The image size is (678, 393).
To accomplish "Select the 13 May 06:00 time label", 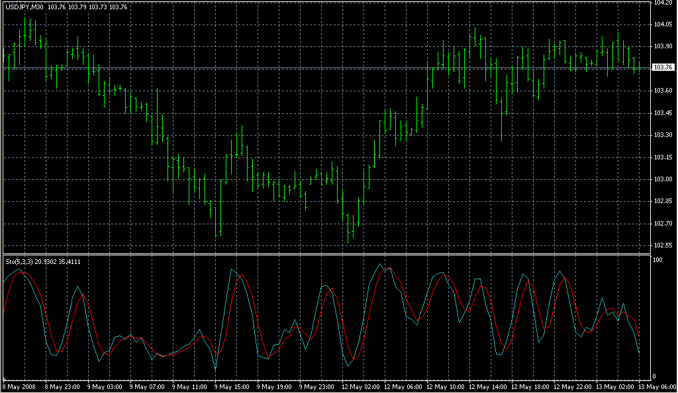I will tap(657, 386).
